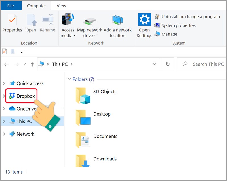Open the Documents folder icon
Screen dimensions: 227x181
click(x=83, y=140)
